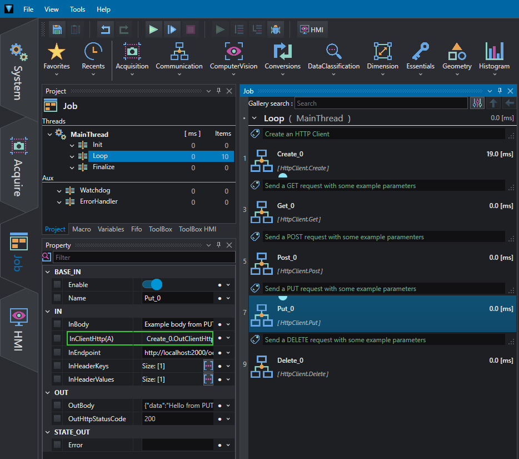Image resolution: width=519 pixels, height=459 pixels.
Task: Open the Favorites star category
Action: [57, 59]
